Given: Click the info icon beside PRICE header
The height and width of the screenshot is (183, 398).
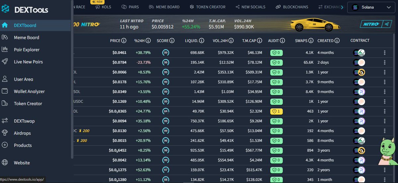Looking at the screenshot, I should point(124,41).
